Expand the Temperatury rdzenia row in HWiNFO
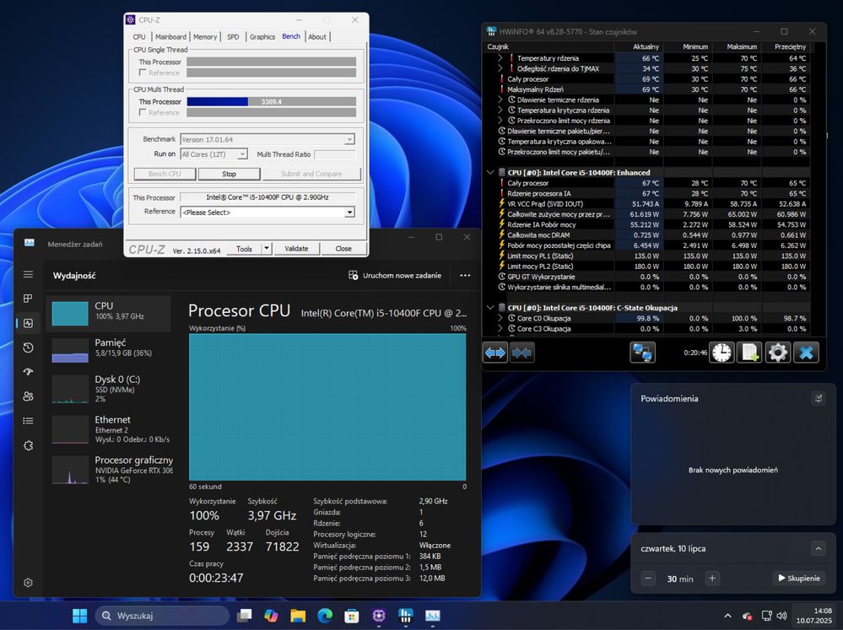This screenshot has height=630, width=843. (x=500, y=58)
